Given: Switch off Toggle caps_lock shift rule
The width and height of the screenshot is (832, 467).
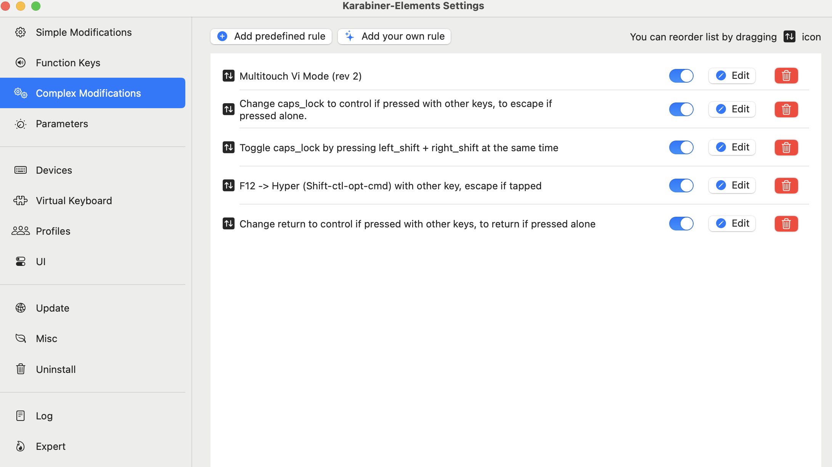Looking at the screenshot, I should tap(681, 147).
